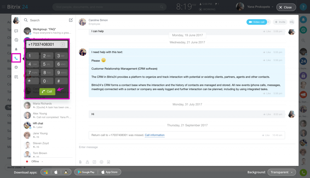This screenshot has height=178, width=310.
Task: Open Workgroup "FAQ" chat
Action: point(48,31)
